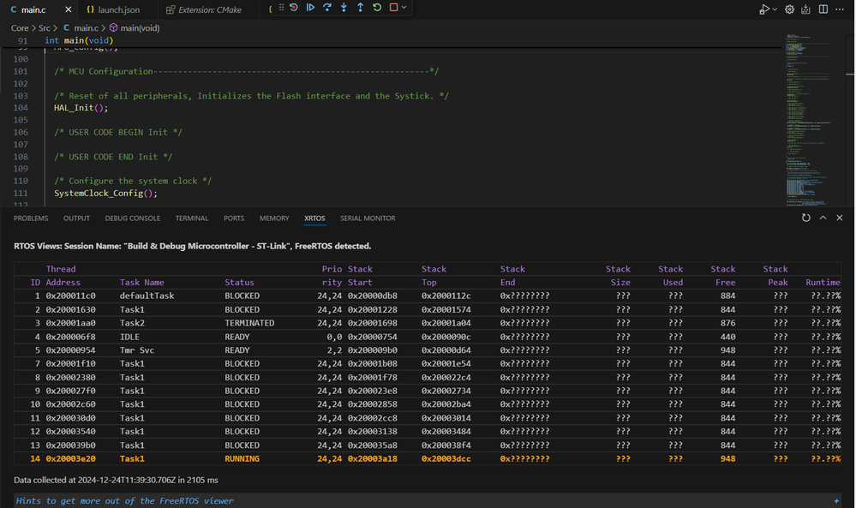Open the MEMORY panel tab
856x508 pixels.
coord(274,218)
